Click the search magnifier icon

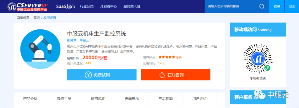coord(262,6)
